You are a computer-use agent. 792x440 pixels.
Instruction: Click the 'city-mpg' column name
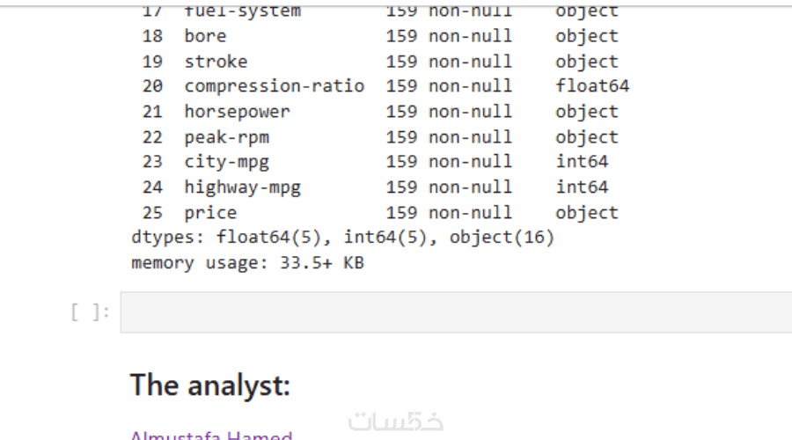point(226,162)
